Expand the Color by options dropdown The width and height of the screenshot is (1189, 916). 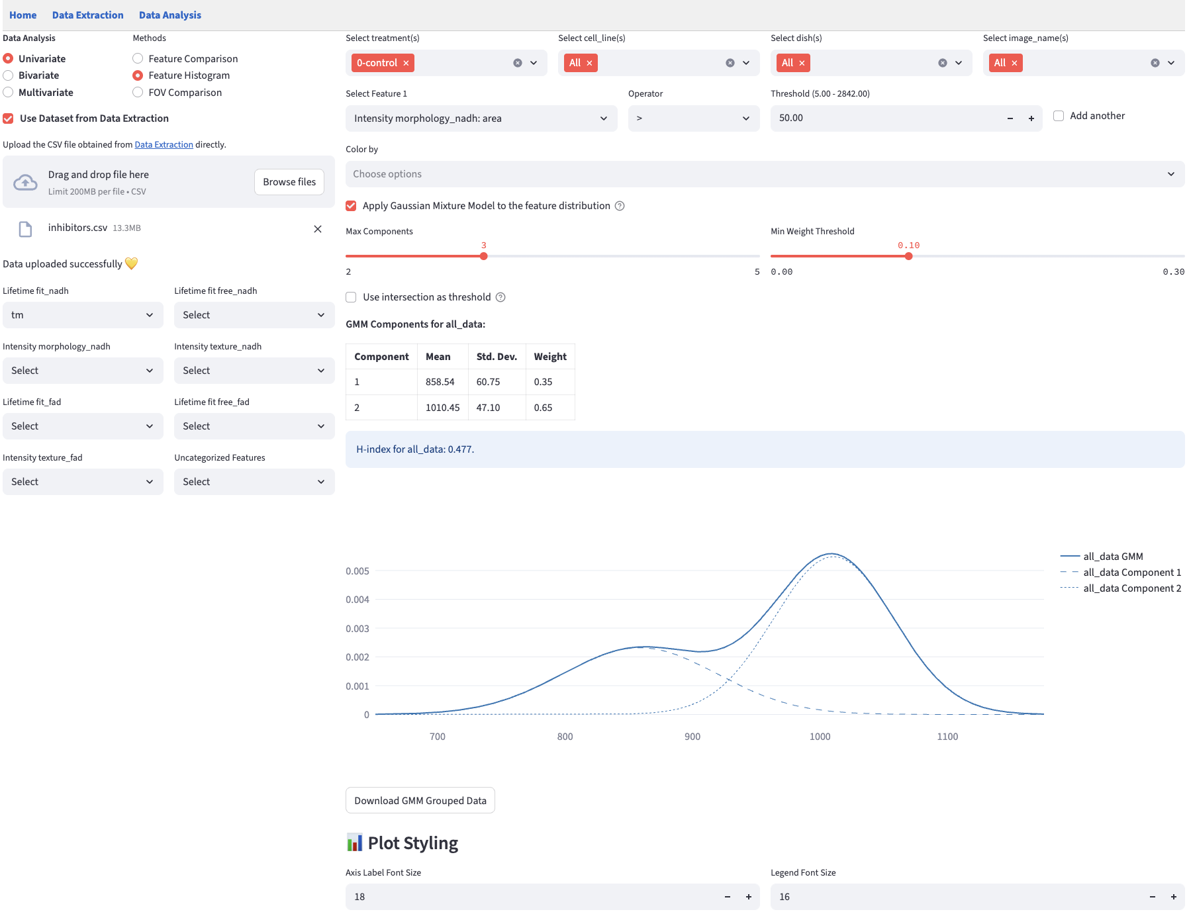(x=764, y=174)
